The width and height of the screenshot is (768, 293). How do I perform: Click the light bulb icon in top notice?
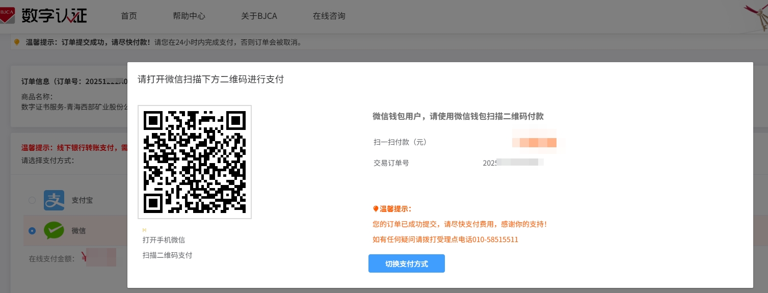pos(17,42)
